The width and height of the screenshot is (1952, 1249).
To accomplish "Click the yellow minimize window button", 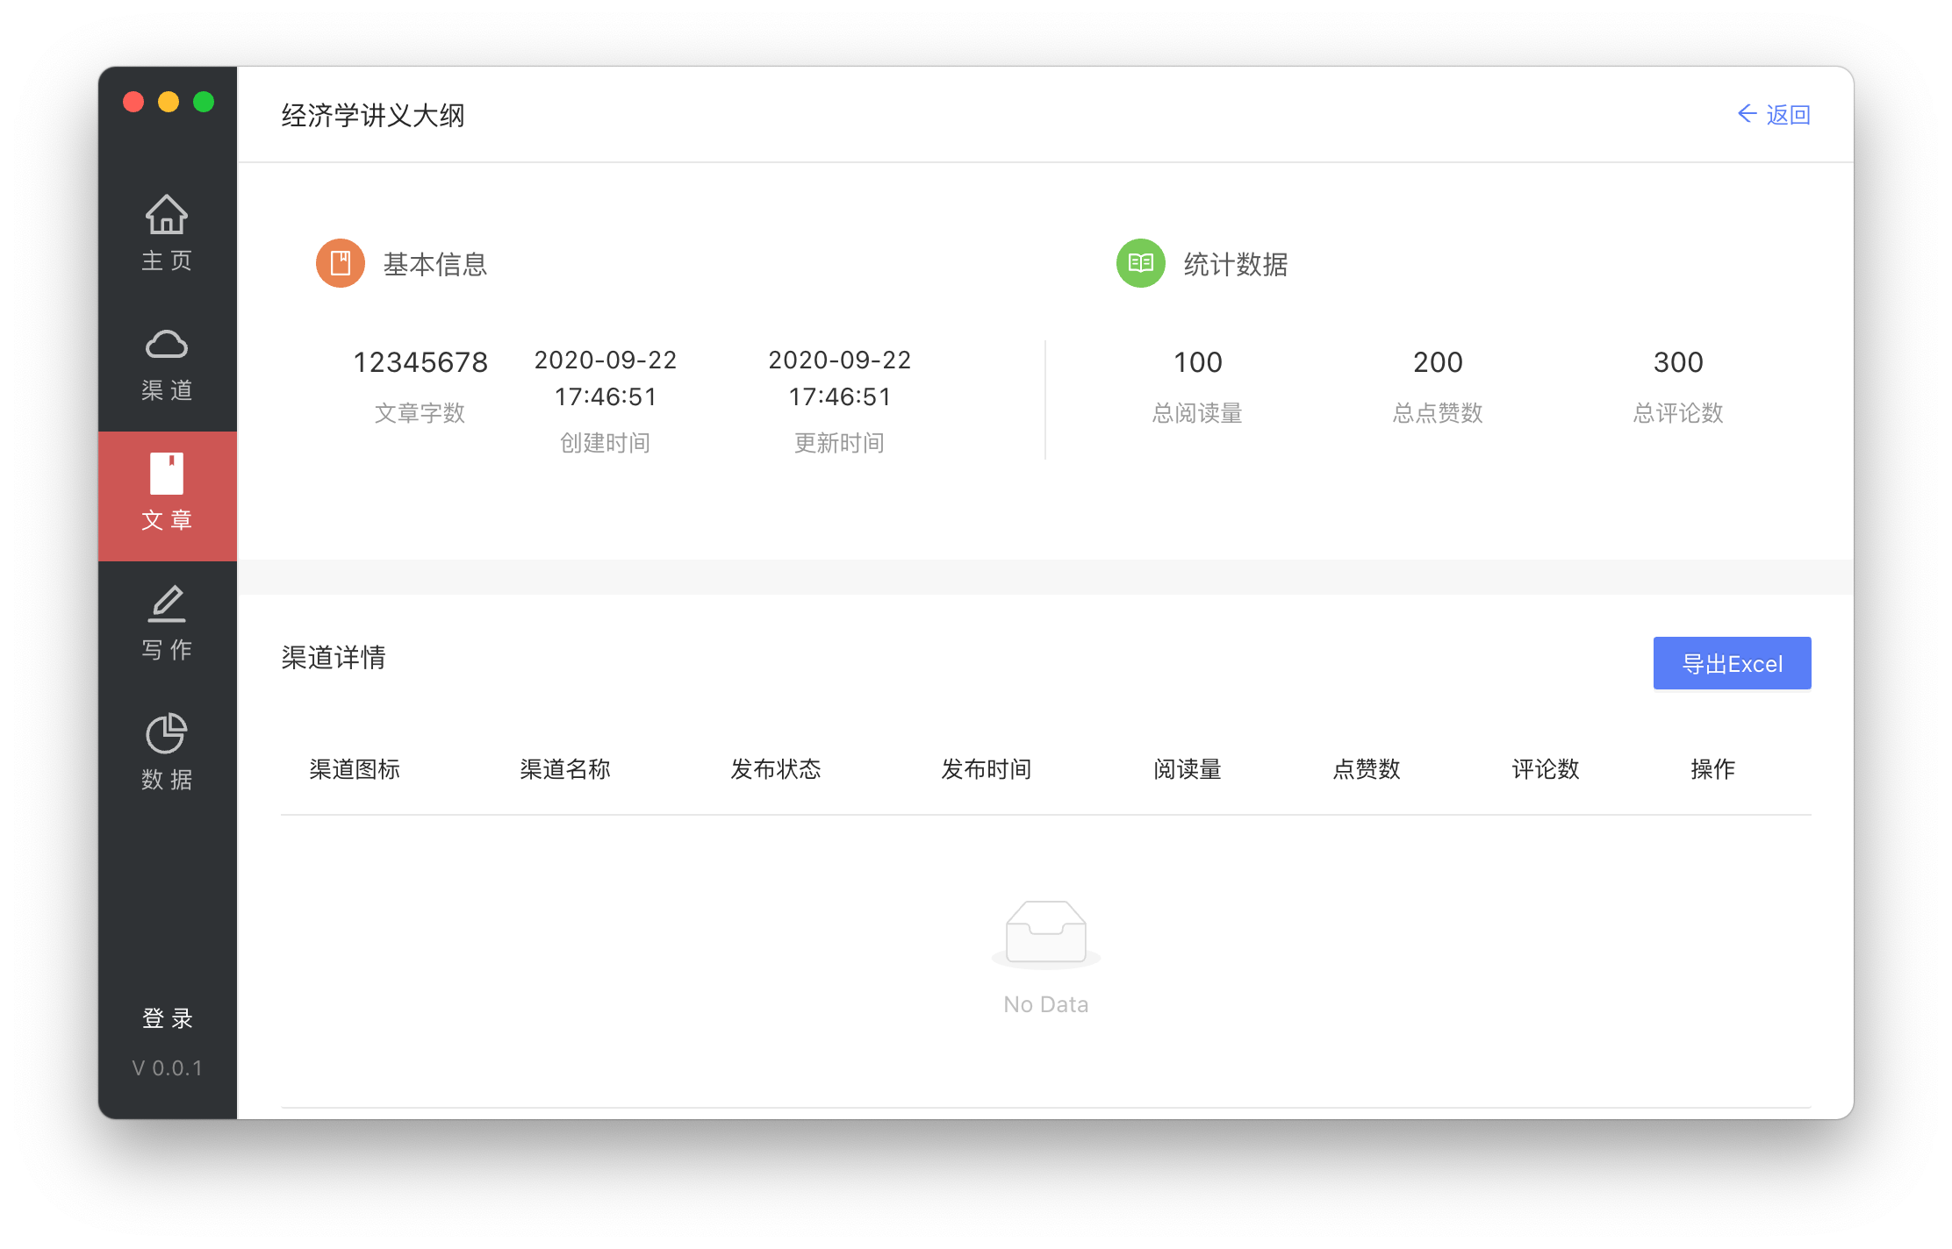I will (x=169, y=103).
